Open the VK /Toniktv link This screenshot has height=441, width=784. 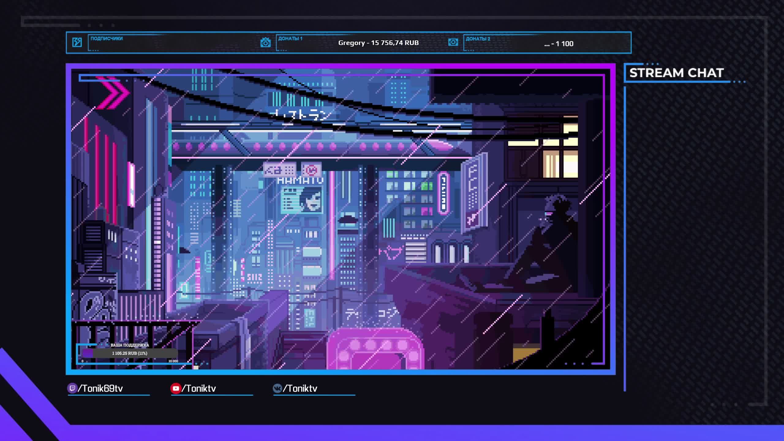point(300,388)
